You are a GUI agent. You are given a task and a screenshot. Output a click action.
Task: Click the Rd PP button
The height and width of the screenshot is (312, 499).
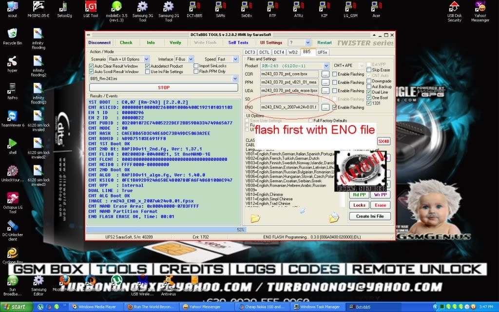tap(359, 195)
